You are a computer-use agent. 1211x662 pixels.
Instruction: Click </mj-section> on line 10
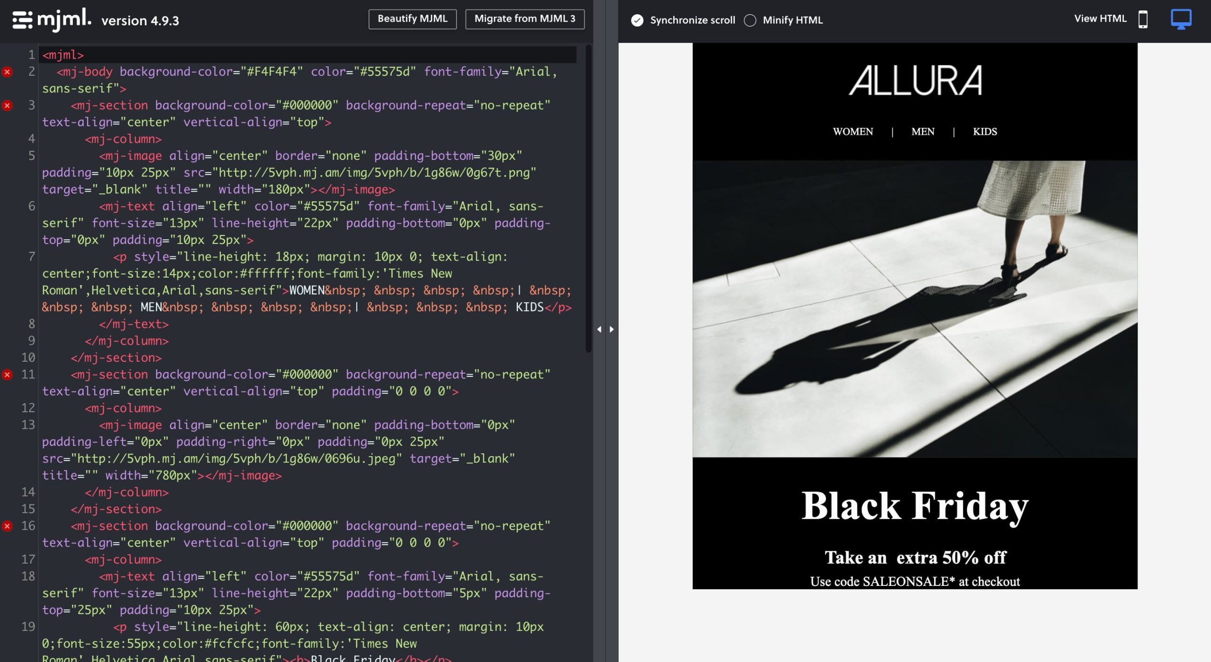pyautogui.click(x=116, y=358)
